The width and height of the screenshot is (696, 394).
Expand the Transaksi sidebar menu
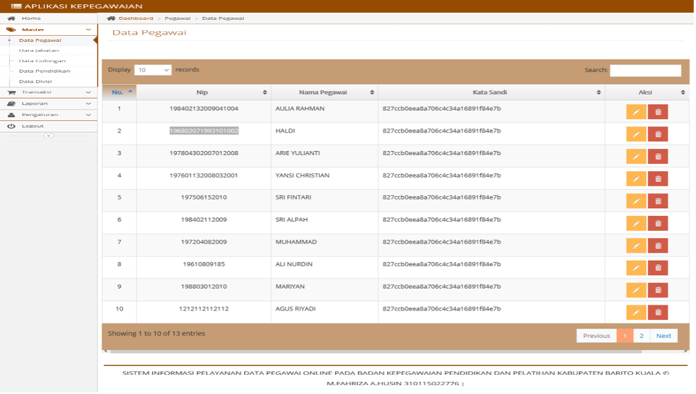click(49, 92)
